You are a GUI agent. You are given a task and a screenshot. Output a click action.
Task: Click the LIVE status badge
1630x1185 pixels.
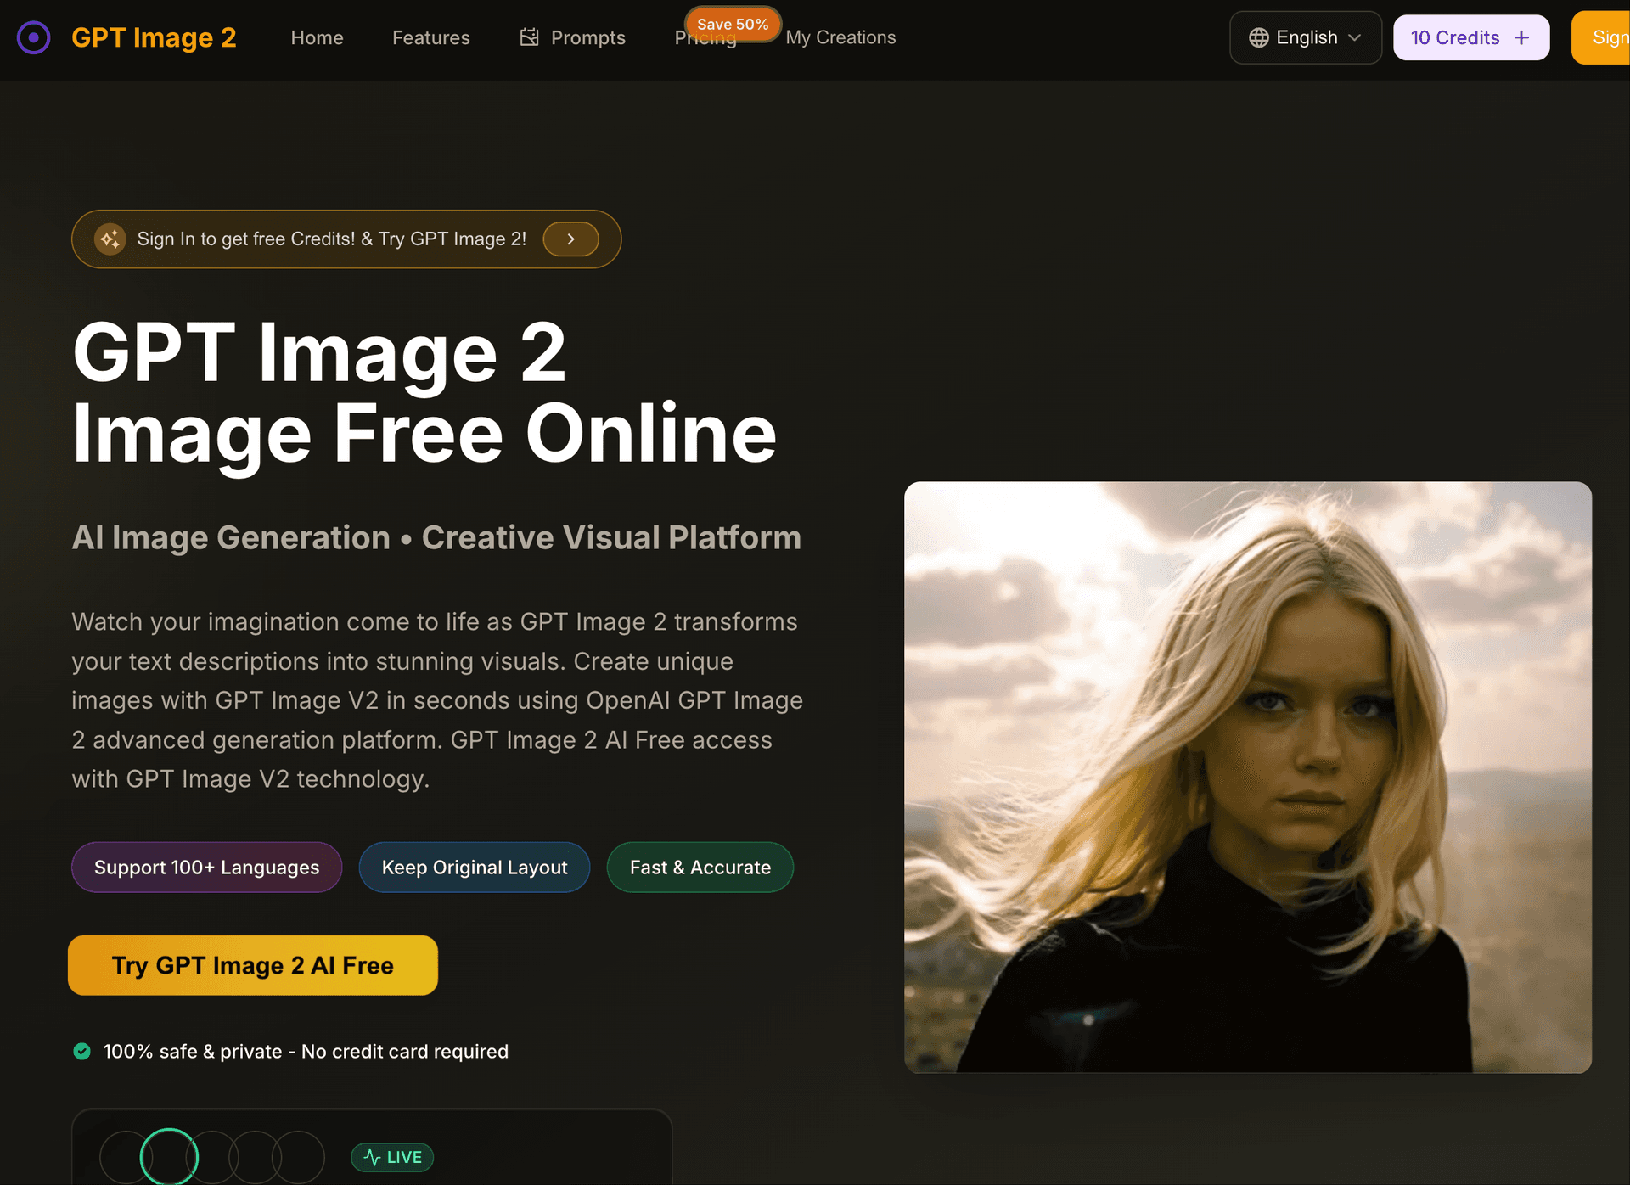pos(392,1157)
